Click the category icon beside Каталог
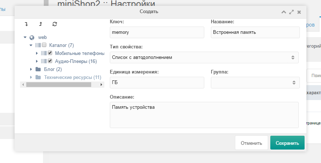The width and height of the screenshot is (321, 163). pyautogui.click(x=38, y=45)
